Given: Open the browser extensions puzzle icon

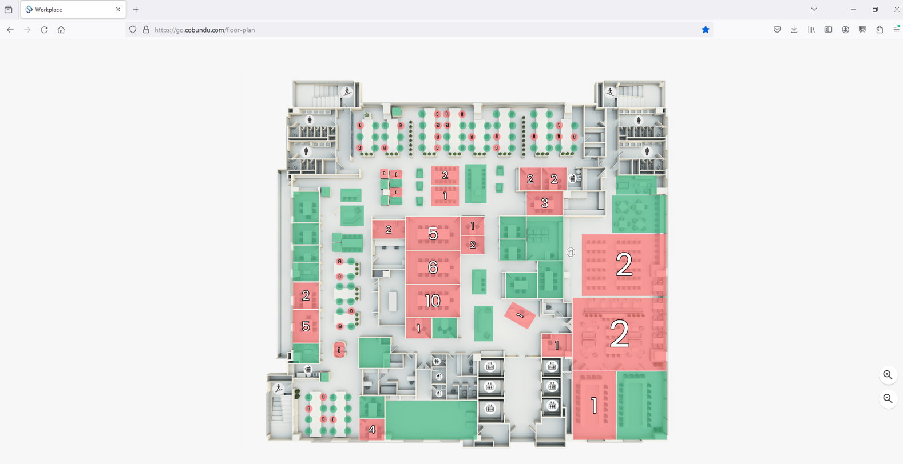Looking at the screenshot, I should point(880,30).
